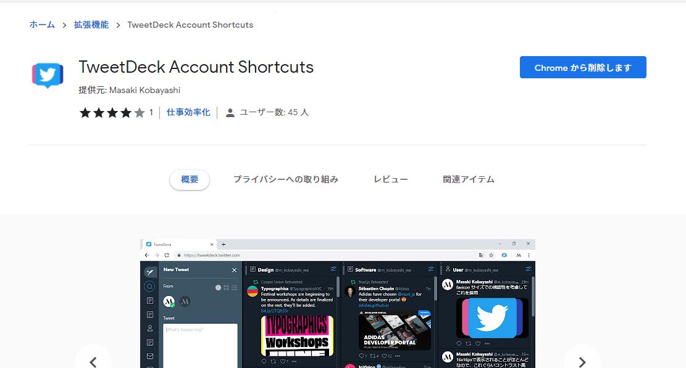
Task: Click the Chrome から削除します button
Action: pos(583,67)
